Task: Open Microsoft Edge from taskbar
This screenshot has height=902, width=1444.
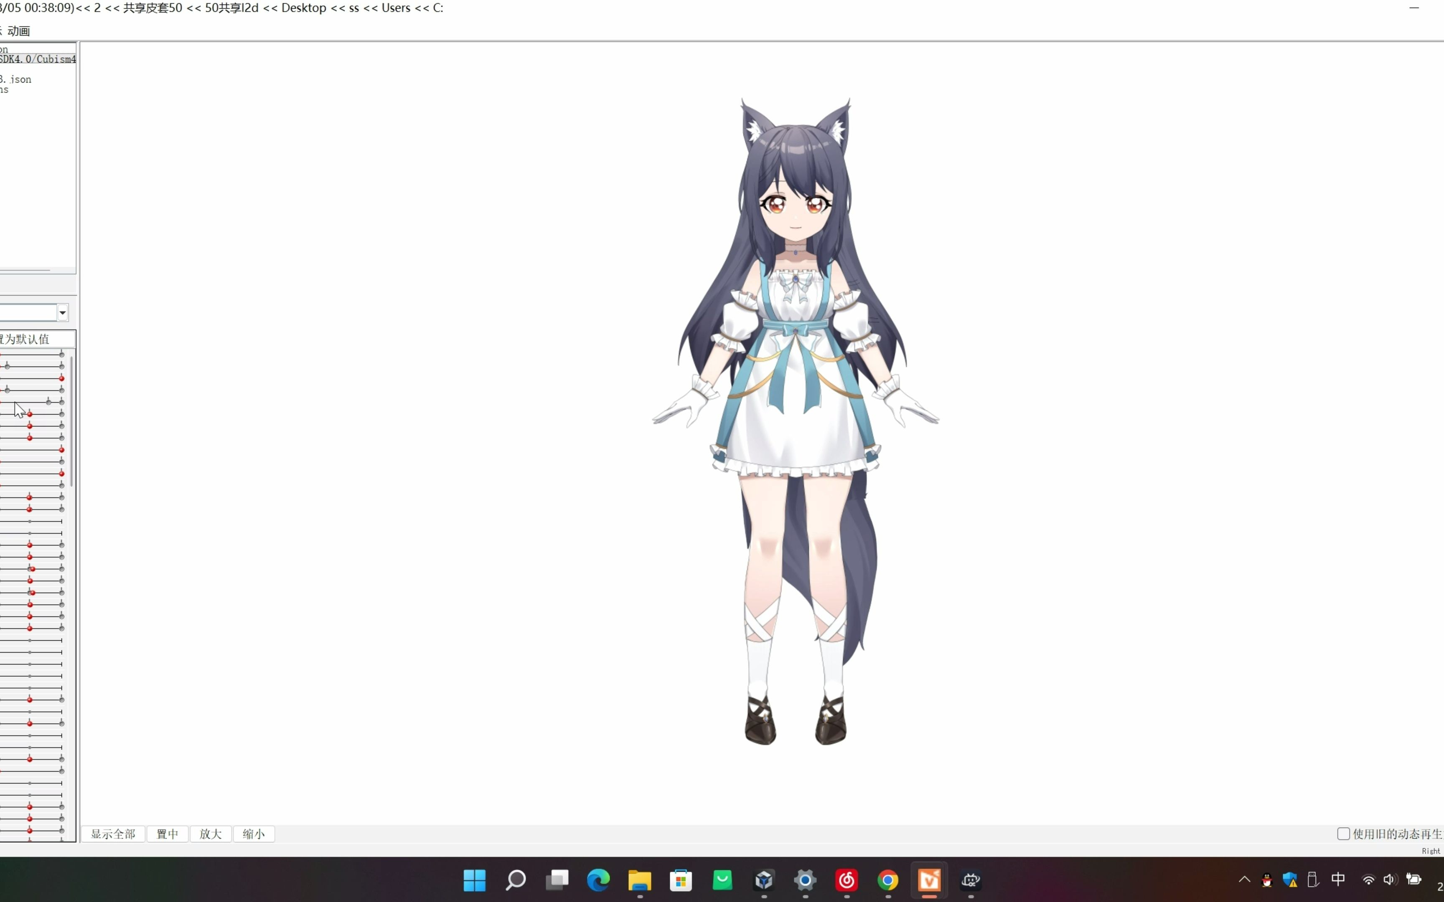Action: click(598, 880)
